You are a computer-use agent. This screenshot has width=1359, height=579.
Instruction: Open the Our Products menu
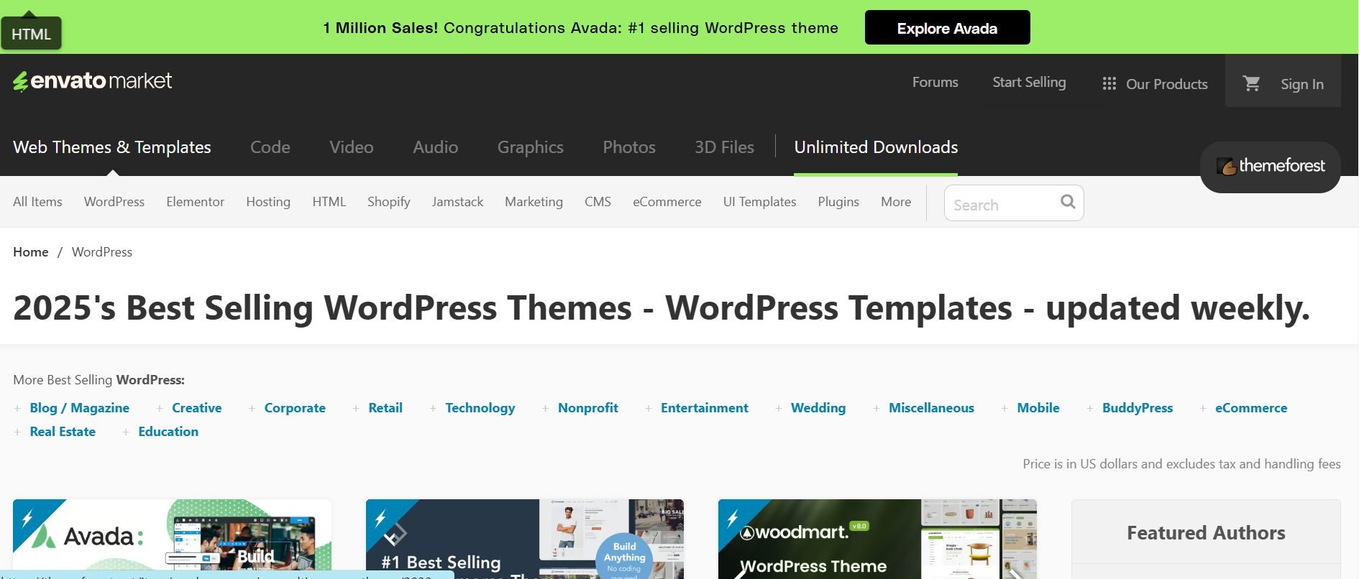1155,84
